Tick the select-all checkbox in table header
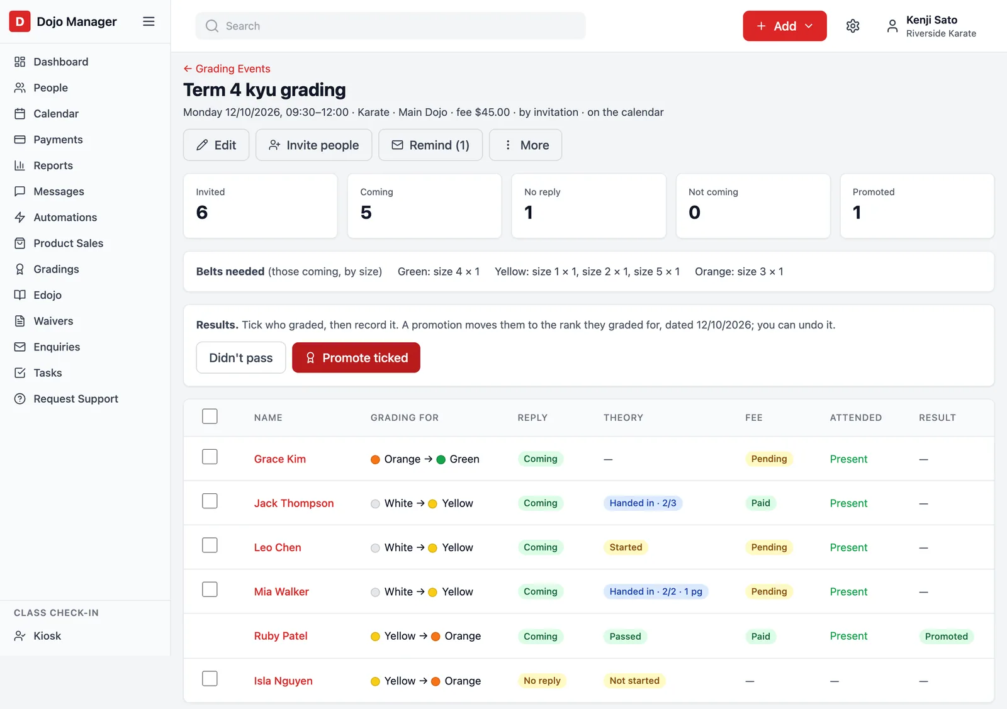 click(x=210, y=416)
